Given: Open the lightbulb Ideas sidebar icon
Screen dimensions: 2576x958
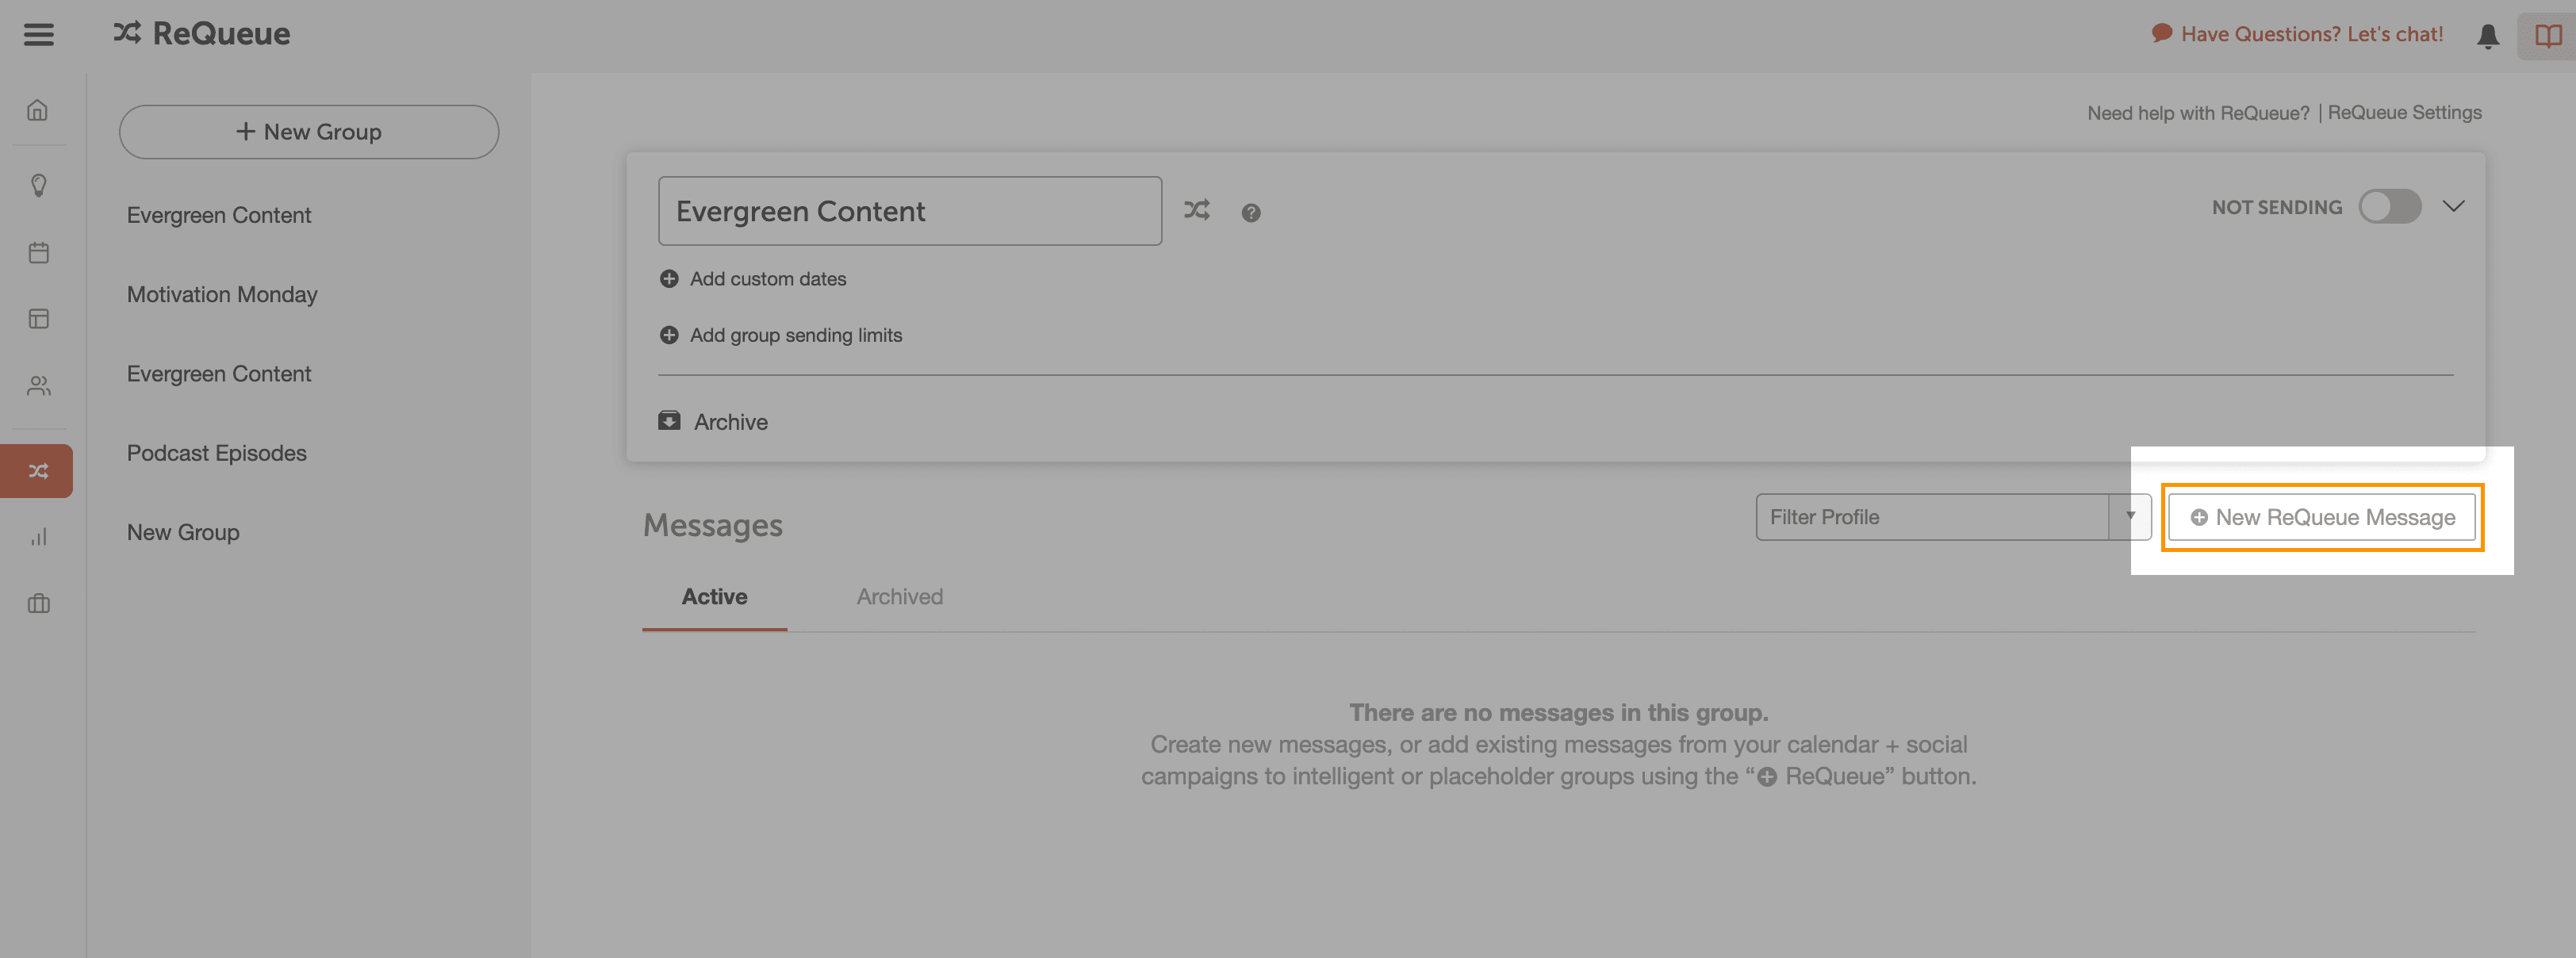Looking at the screenshot, I should [38, 185].
